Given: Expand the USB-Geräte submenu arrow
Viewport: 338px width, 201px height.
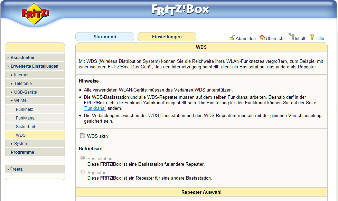Looking at the screenshot, I should click(x=12, y=92).
